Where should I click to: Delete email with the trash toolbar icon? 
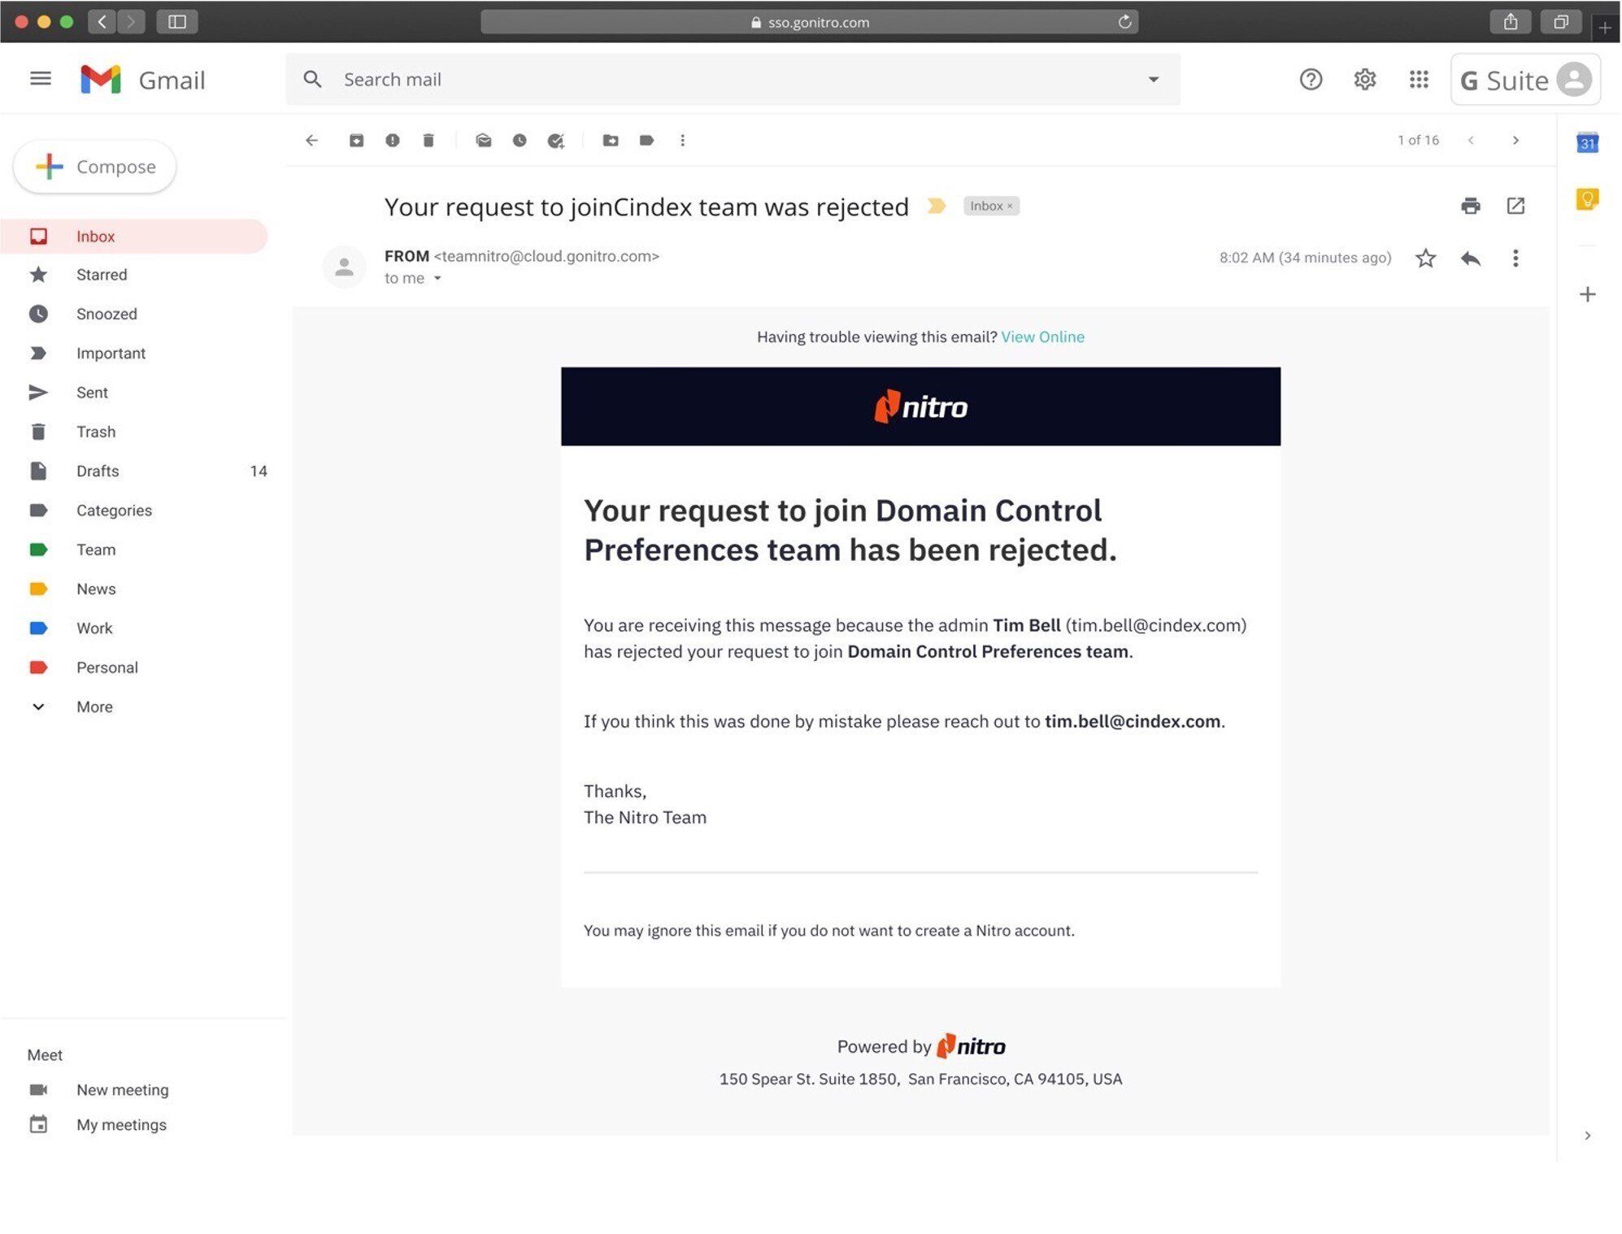[428, 141]
